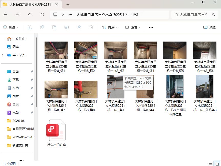This screenshot has height=166, width=221.
Task: Select image thumbnail ending 横7
Action: [56, 89]
